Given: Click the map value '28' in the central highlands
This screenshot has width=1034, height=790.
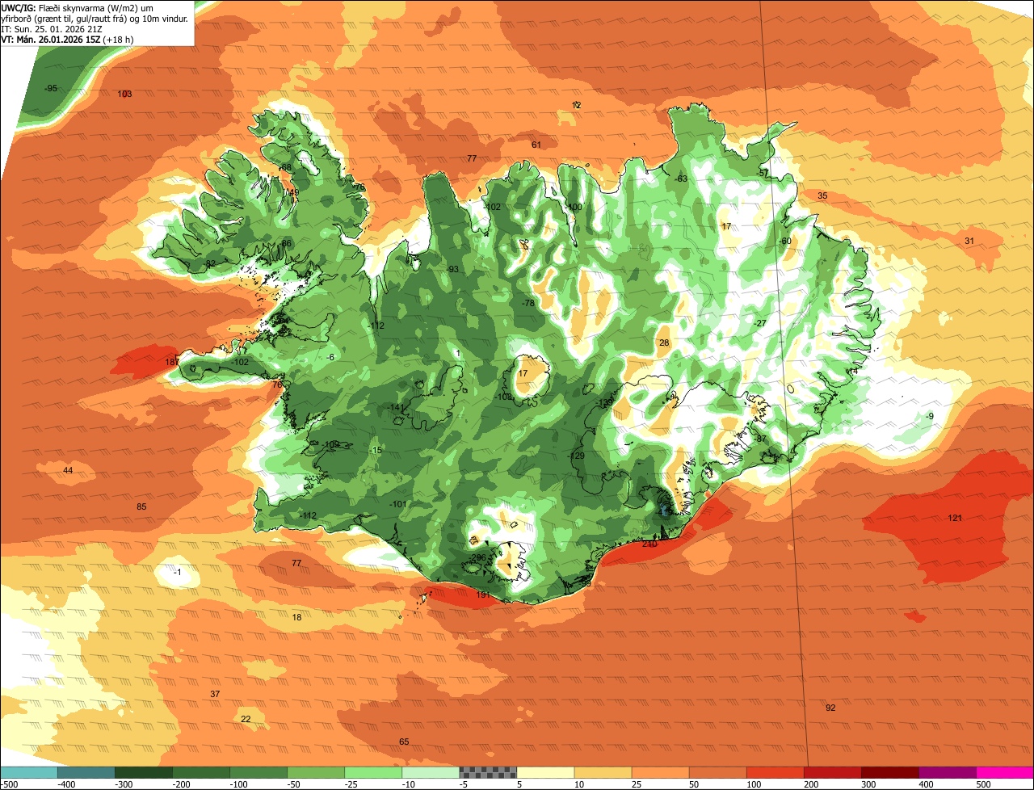Looking at the screenshot, I should pyautogui.click(x=664, y=343).
